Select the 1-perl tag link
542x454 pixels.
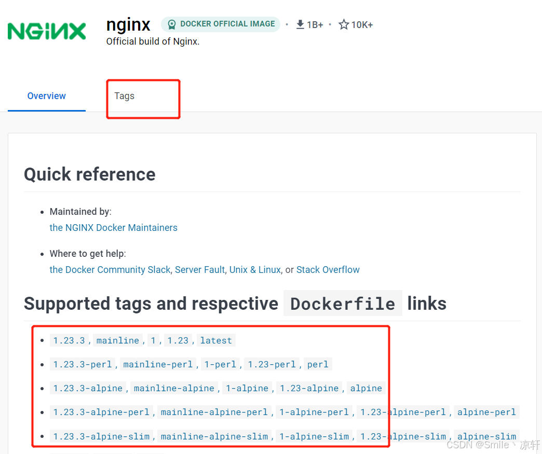[x=220, y=364]
